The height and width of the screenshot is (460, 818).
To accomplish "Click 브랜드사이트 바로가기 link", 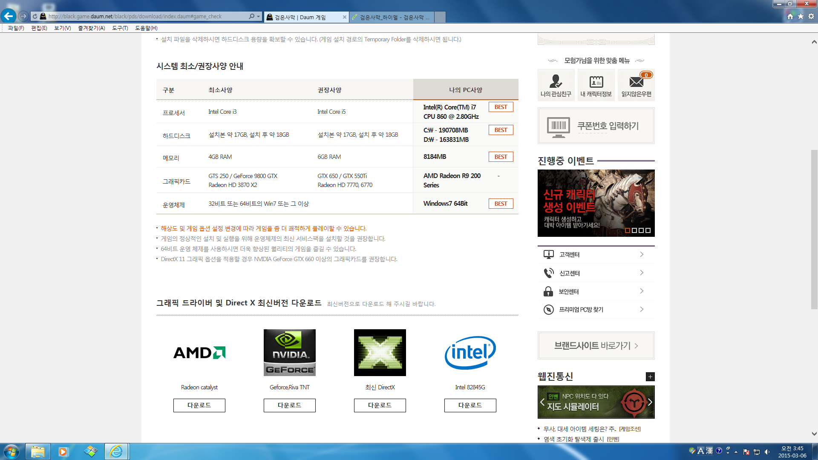I will coord(596,345).
